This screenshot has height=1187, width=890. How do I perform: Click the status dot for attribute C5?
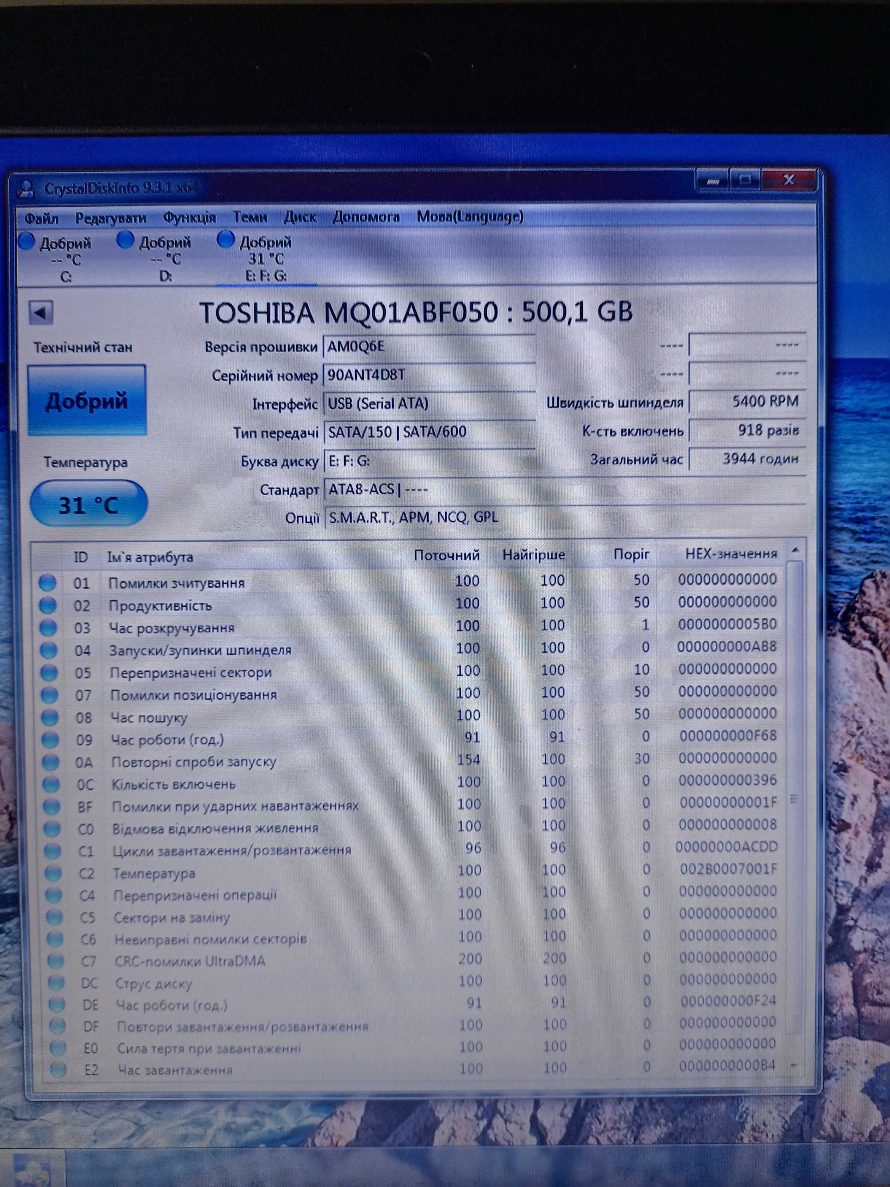point(54,917)
